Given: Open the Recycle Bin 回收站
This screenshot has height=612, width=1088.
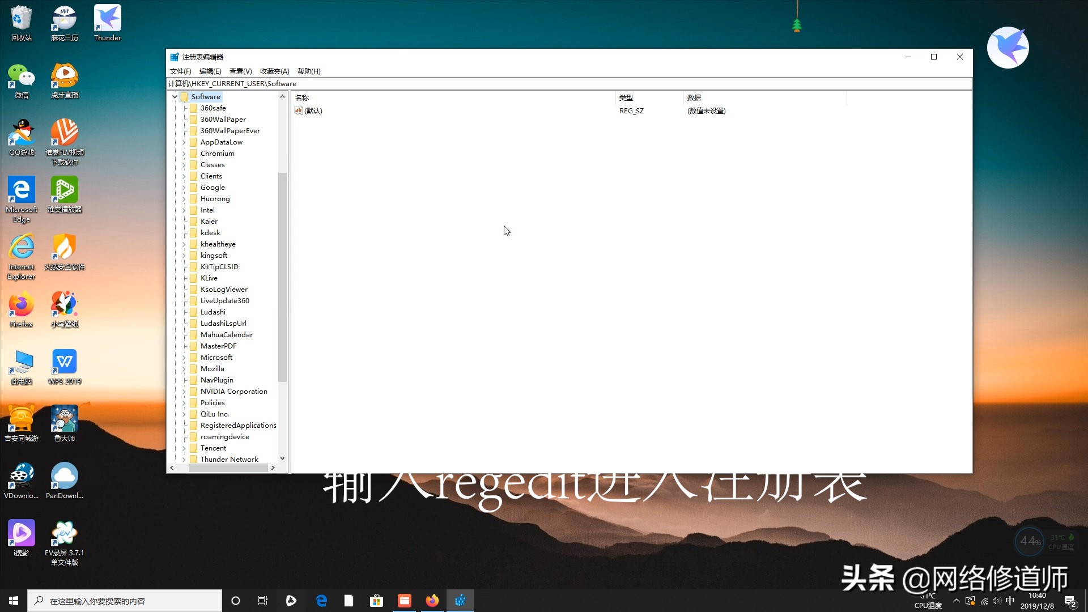Looking at the screenshot, I should click(21, 17).
